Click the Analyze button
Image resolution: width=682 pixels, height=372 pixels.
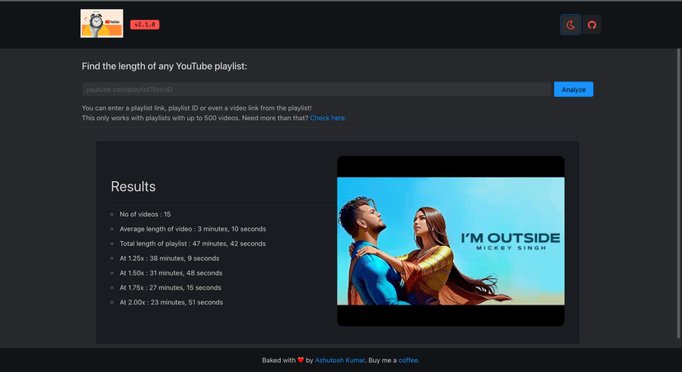(x=573, y=90)
